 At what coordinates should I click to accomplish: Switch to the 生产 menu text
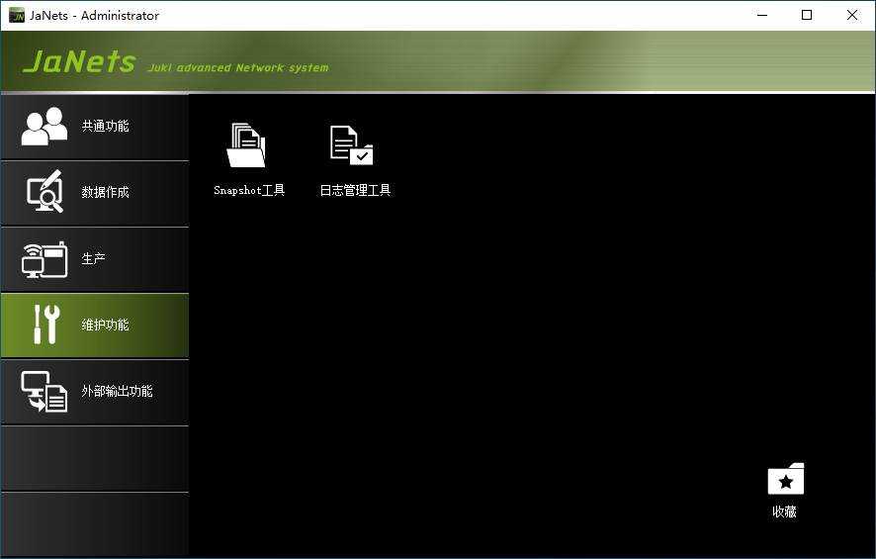coord(93,259)
